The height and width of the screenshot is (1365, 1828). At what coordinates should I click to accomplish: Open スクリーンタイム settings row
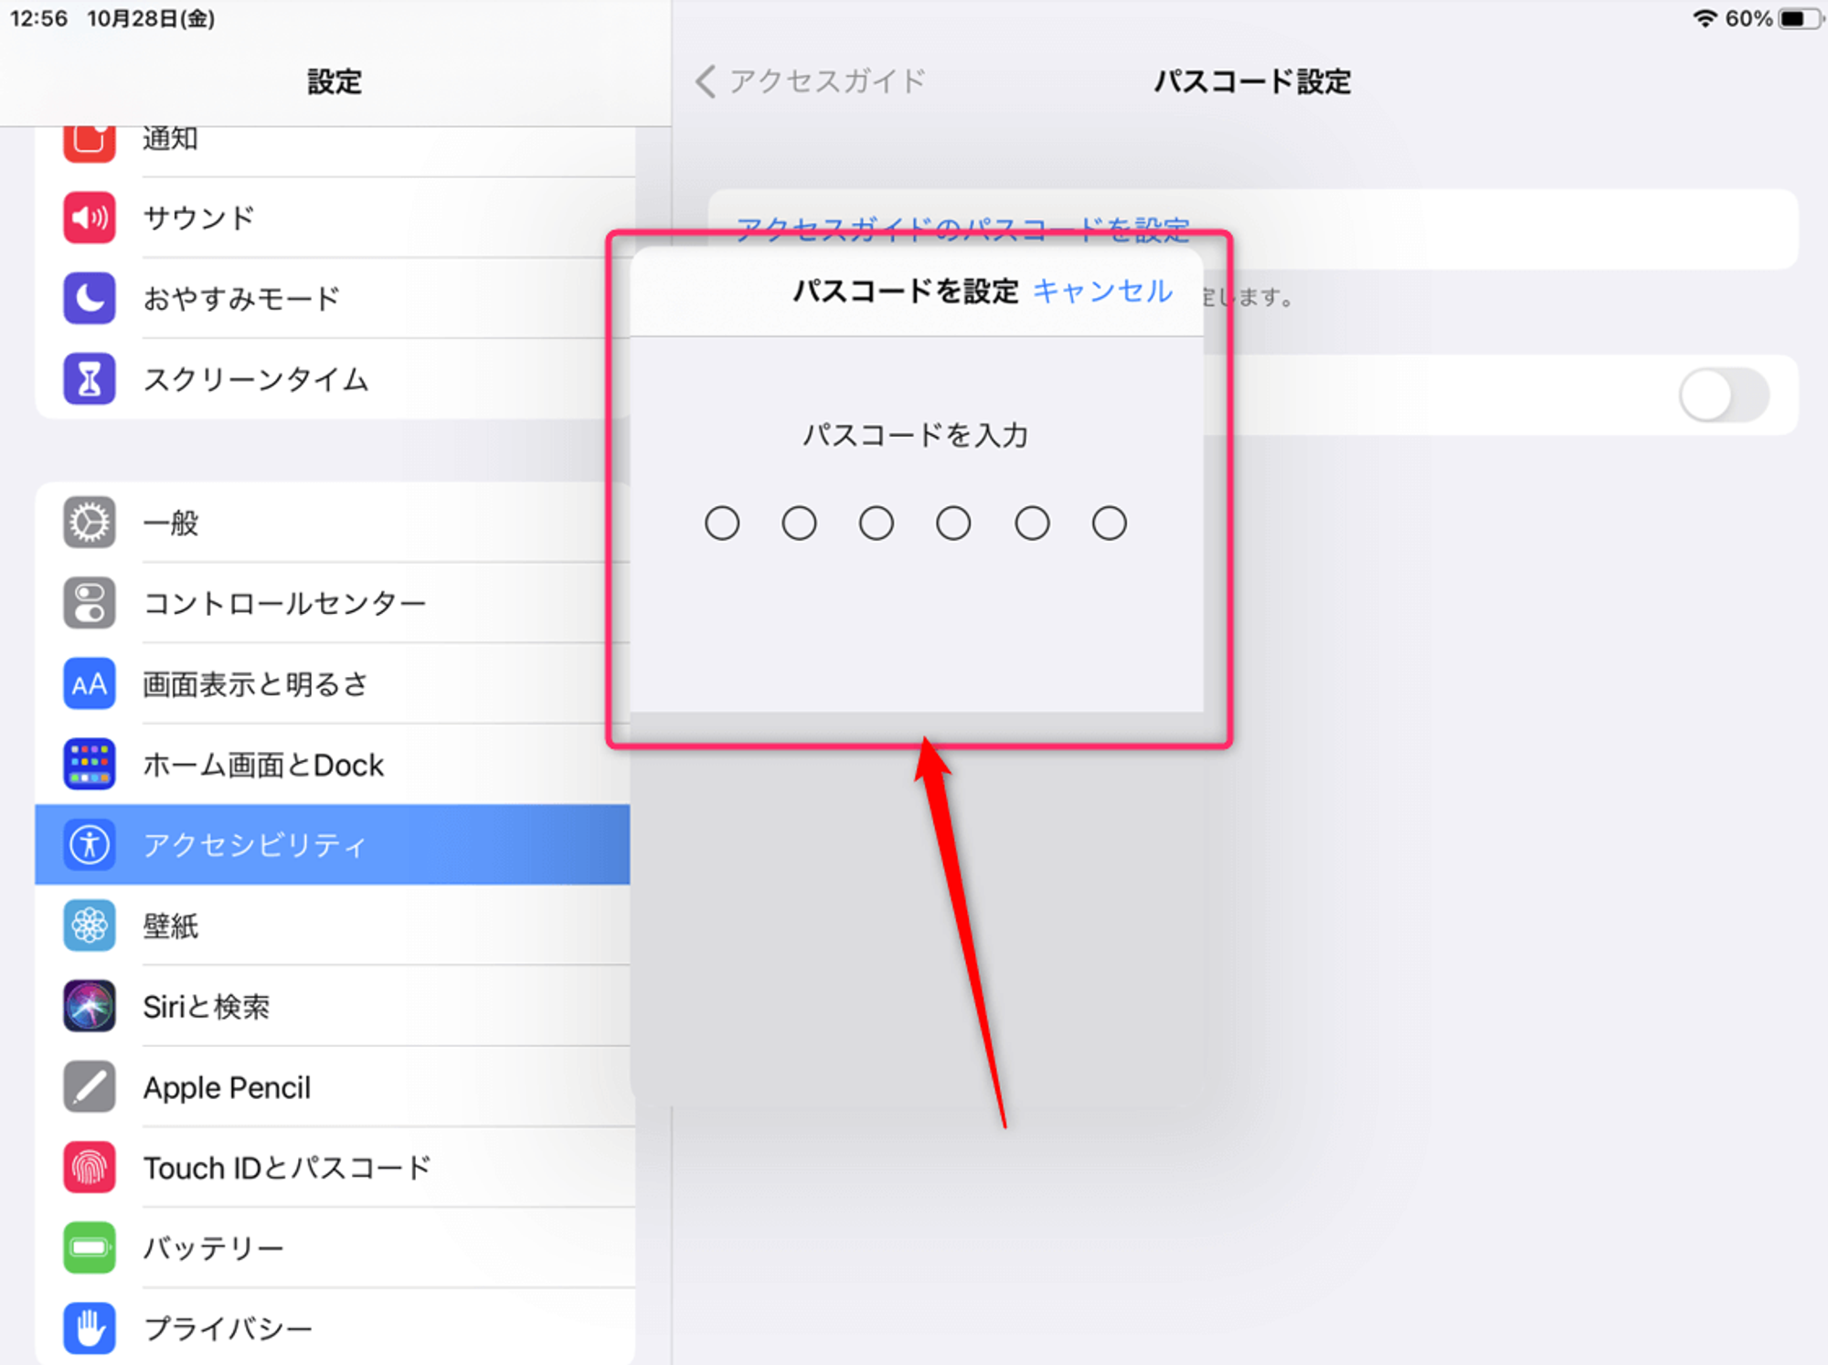[x=333, y=378]
